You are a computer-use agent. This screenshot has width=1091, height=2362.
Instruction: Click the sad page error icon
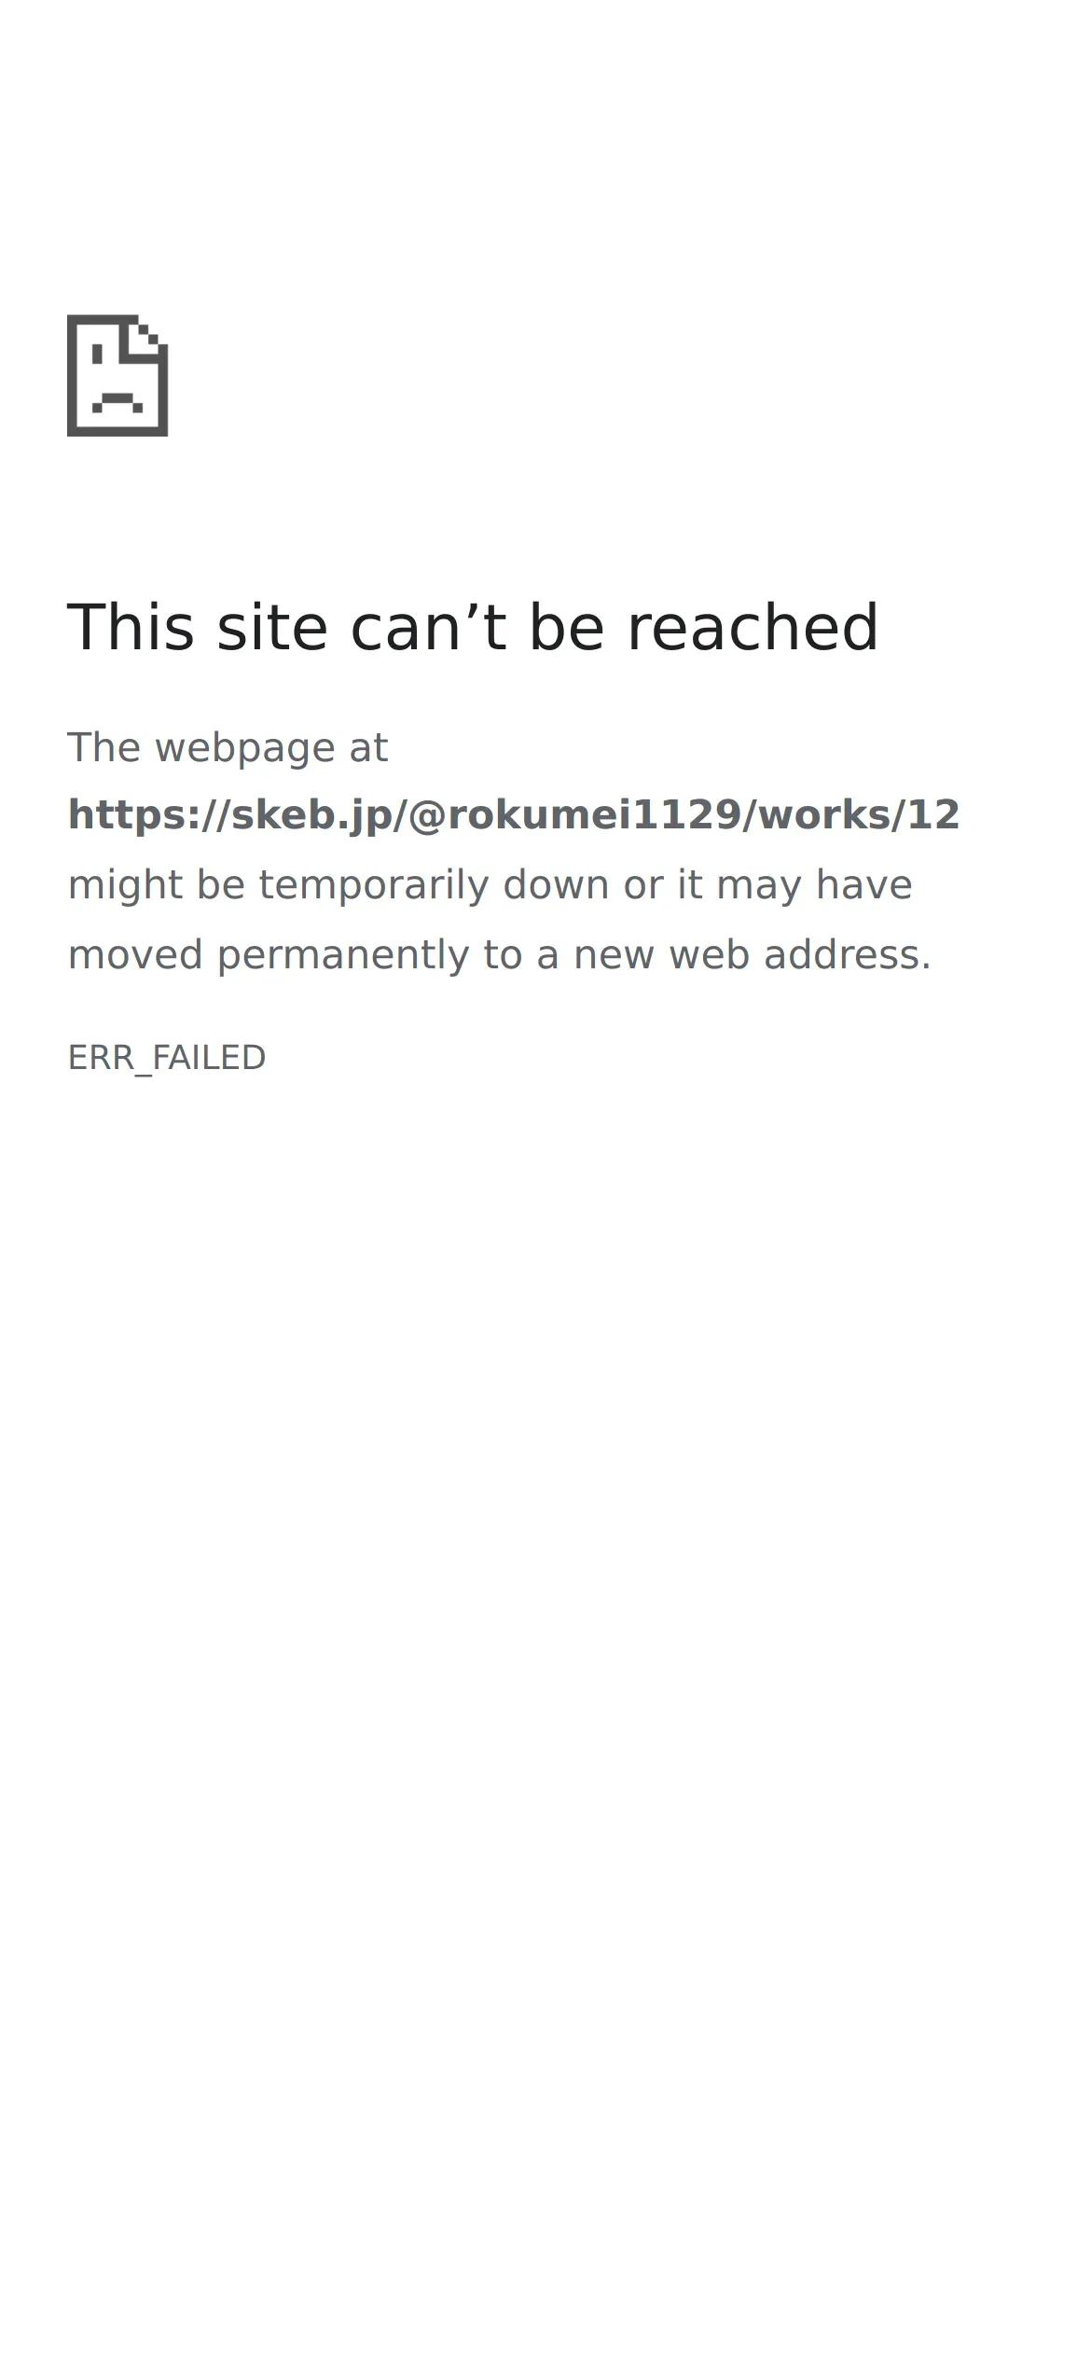117,375
